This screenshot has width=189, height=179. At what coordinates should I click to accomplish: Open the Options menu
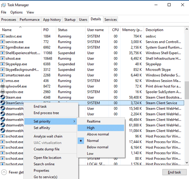pyautogui.click(x=16, y=12)
